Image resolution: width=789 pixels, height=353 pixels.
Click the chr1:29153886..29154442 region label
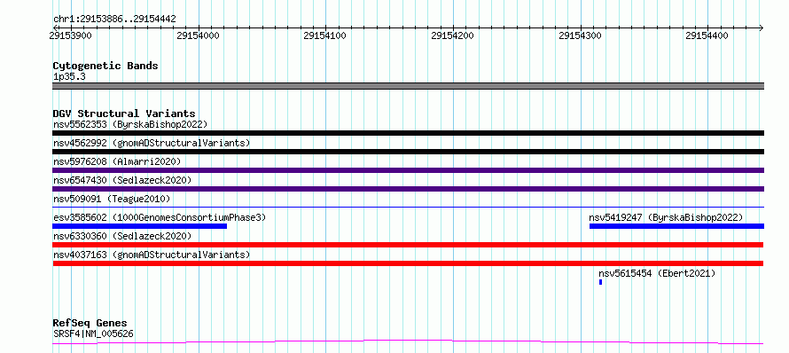coord(114,20)
